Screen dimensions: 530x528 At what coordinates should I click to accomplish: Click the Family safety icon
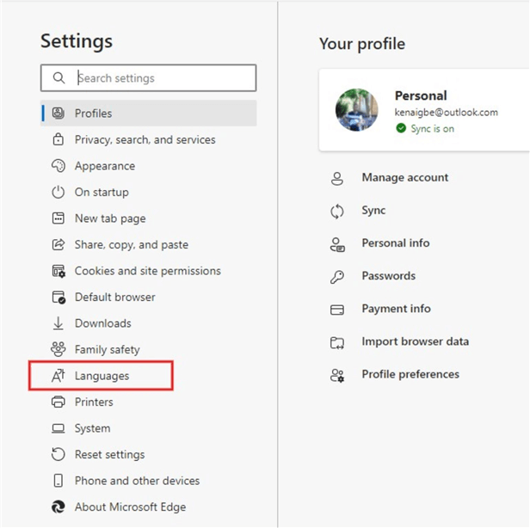click(59, 349)
